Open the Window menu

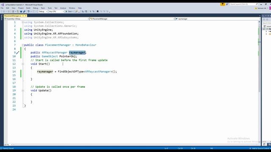point(72,8)
